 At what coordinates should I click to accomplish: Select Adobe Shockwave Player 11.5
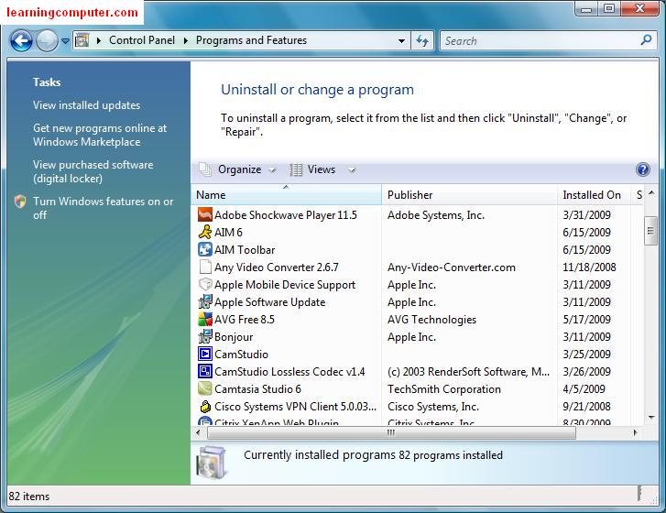[286, 215]
